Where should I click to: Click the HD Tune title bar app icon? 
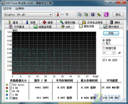(x=4, y=3)
